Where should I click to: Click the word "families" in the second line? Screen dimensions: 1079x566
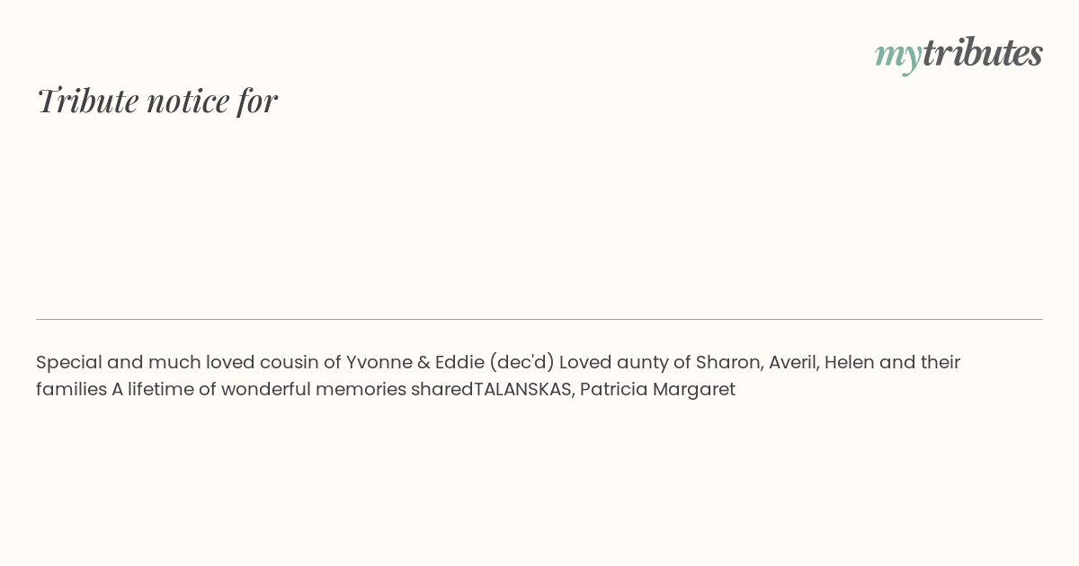click(x=71, y=389)
